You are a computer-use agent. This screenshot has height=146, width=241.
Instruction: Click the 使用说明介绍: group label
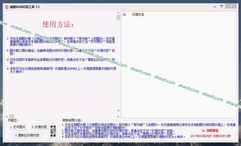(72, 120)
